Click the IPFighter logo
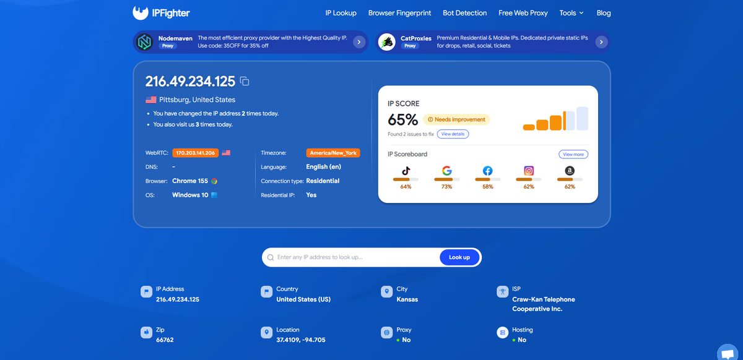Image resolution: width=743 pixels, height=360 pixels. coord(161,12)
